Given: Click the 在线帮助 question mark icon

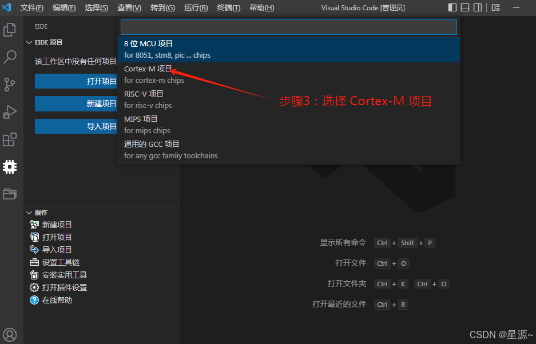Looking at the screenshot, I should (x=34, y=300).
